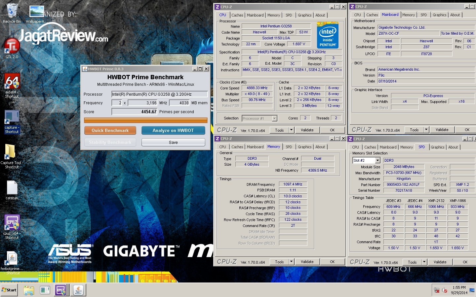
Task: Click the Intel Pentium logo in CPU-Z
Action: [328, 35]
